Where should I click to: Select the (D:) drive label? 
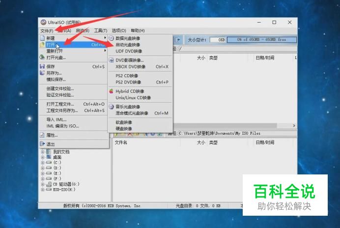[x=57, y=168]
